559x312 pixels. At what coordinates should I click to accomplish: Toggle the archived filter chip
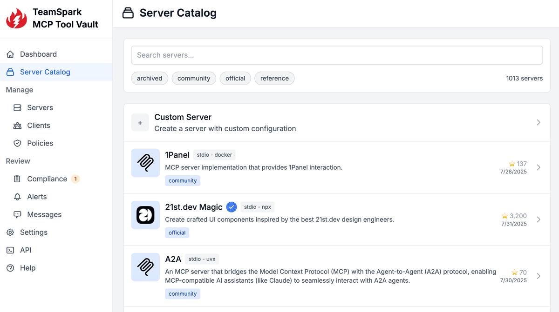click(x=150, y=78)
